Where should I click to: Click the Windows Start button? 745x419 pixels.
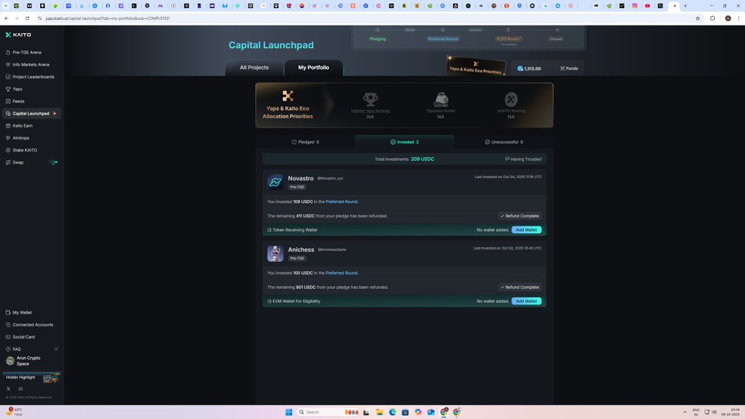click(288, 412)
